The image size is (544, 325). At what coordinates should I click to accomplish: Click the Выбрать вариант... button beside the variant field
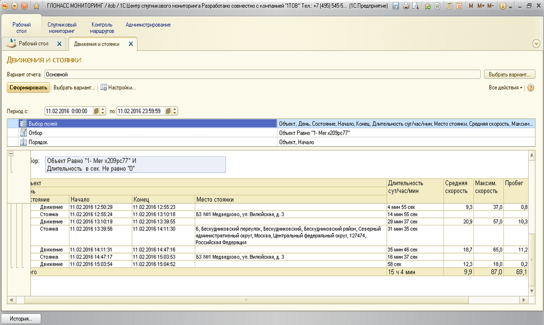tap(510, 74)
